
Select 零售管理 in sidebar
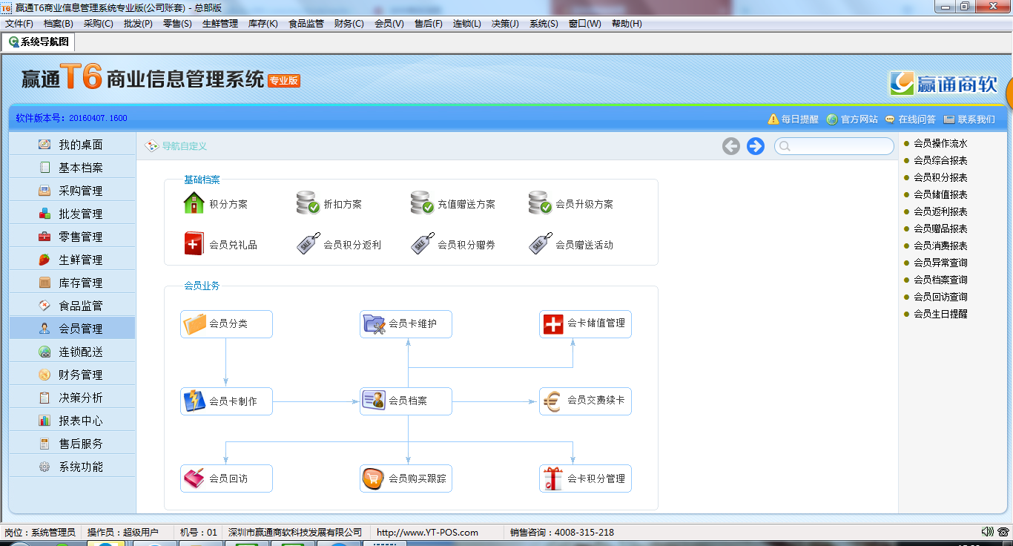[x=73, y=237]
